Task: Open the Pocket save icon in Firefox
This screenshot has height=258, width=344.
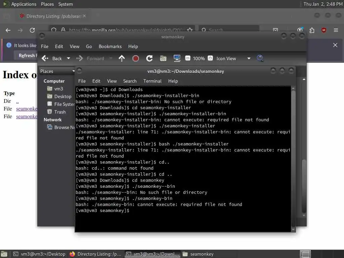Action: click(275, 30)
